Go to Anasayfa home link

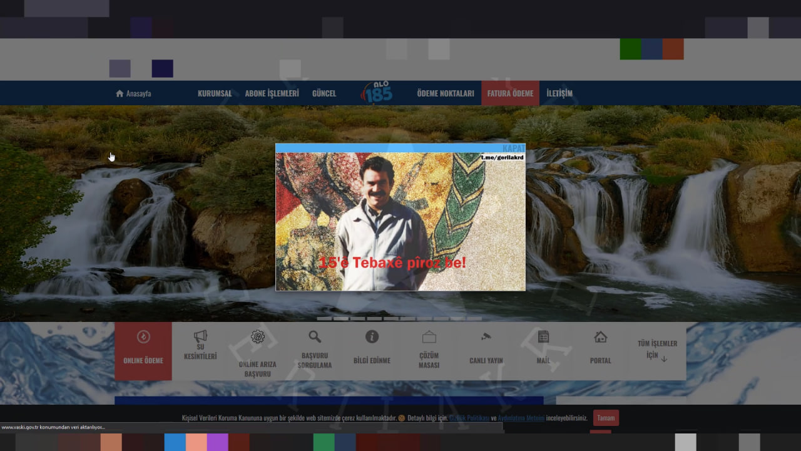(133, 93)
